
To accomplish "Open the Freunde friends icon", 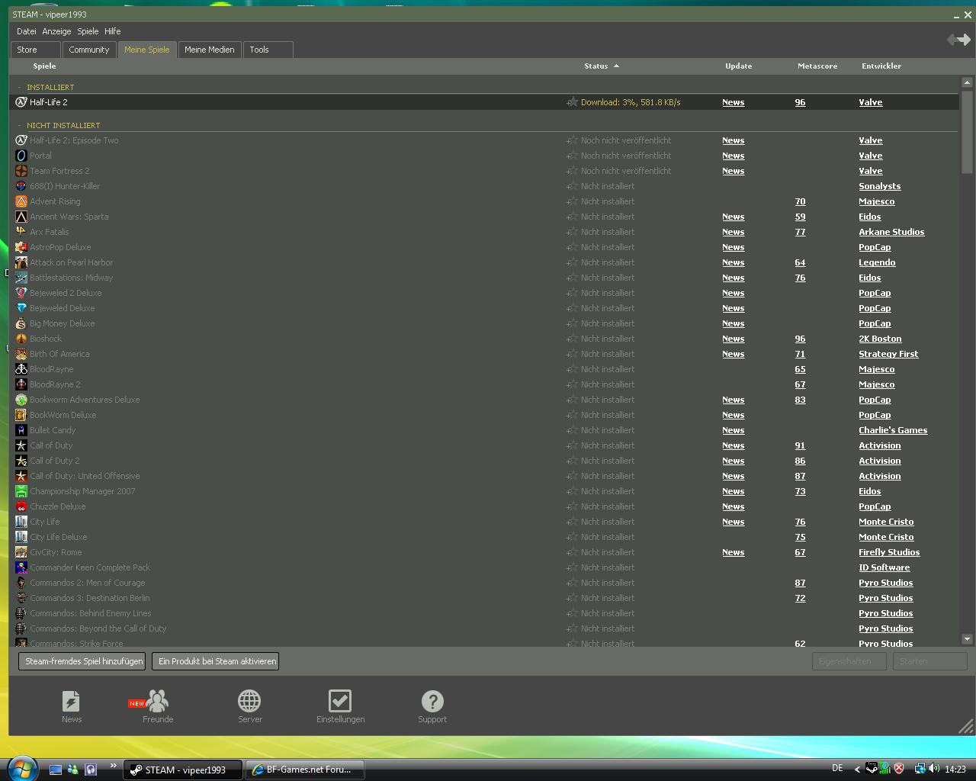I will pyautogui.click(x=158, y=701).
